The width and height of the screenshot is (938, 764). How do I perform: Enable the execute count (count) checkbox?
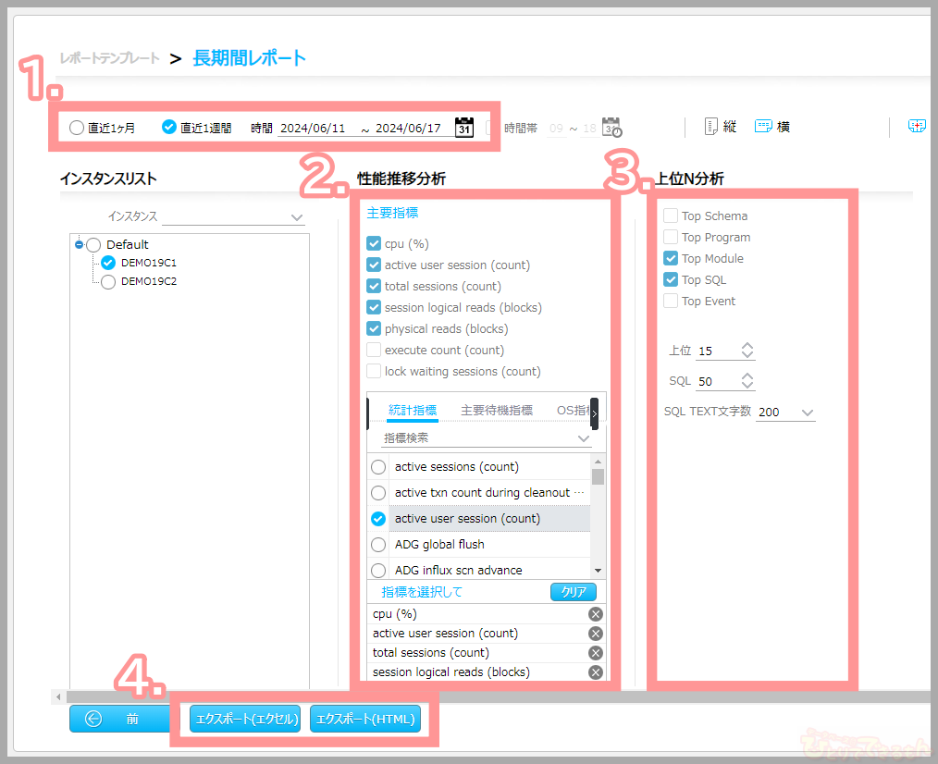click(374, 351)
